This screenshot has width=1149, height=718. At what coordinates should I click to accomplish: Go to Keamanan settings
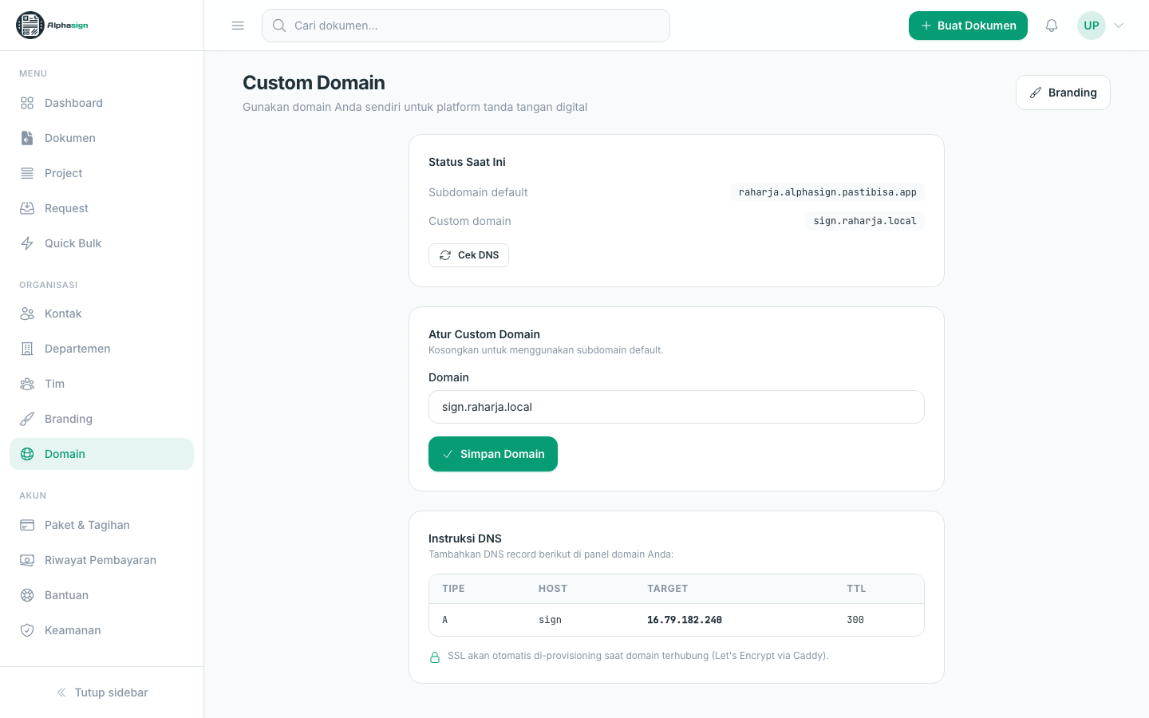click(101, 630)
